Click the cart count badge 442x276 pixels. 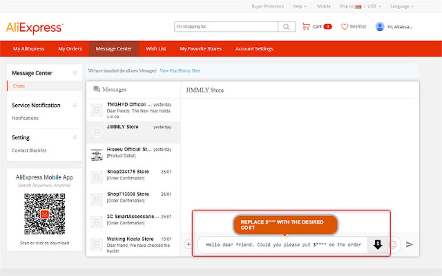(328, 26)
